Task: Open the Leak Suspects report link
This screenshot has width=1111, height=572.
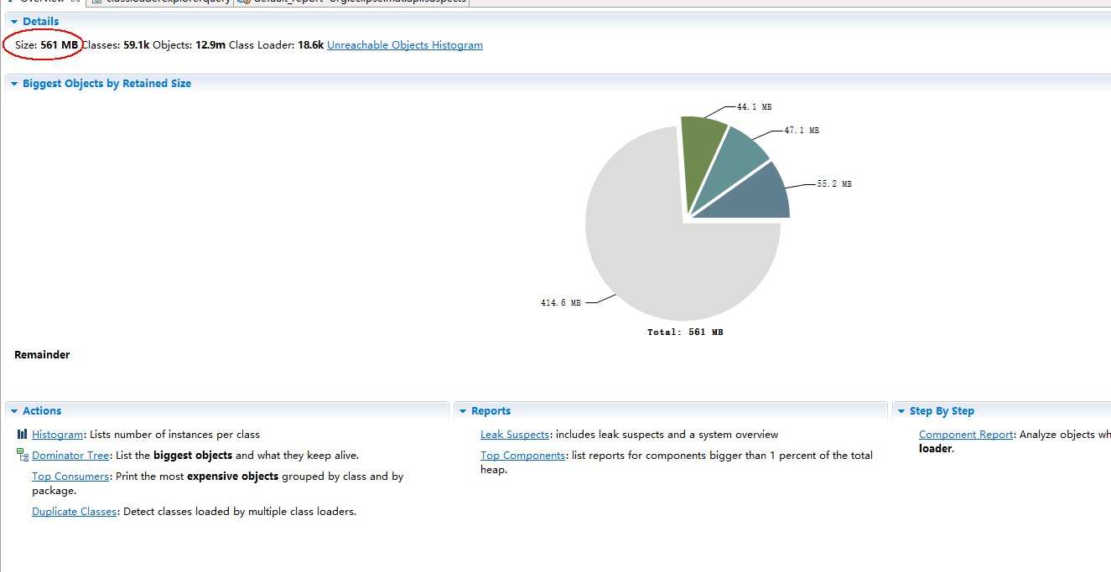Action: (514, 435)
